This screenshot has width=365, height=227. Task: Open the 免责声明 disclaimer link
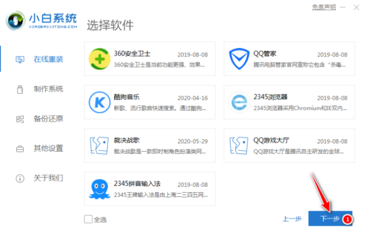pyautogui.click(x=324, y=7)
